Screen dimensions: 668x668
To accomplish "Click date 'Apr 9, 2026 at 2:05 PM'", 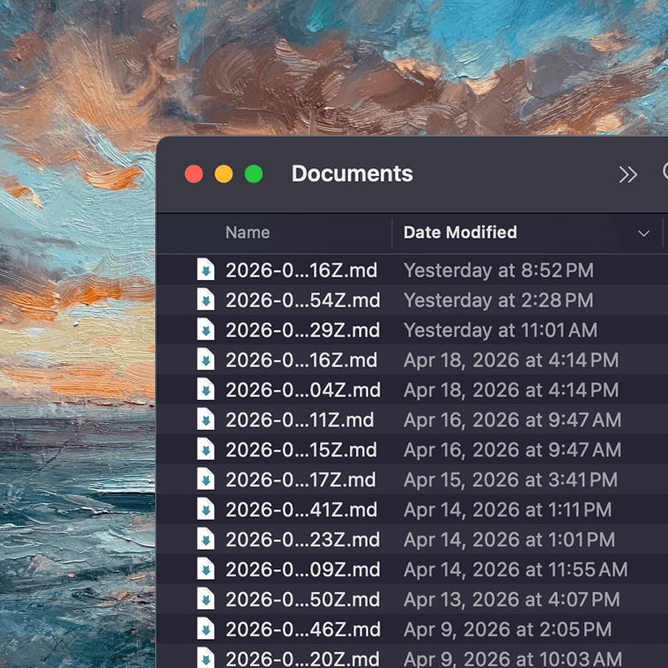I will point(508,629).
